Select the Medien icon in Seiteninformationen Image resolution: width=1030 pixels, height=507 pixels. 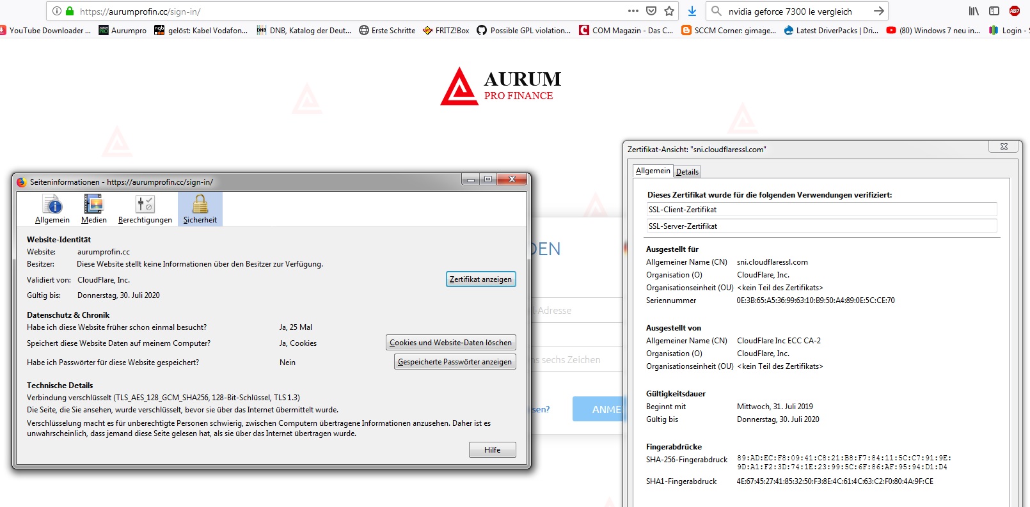94,209
